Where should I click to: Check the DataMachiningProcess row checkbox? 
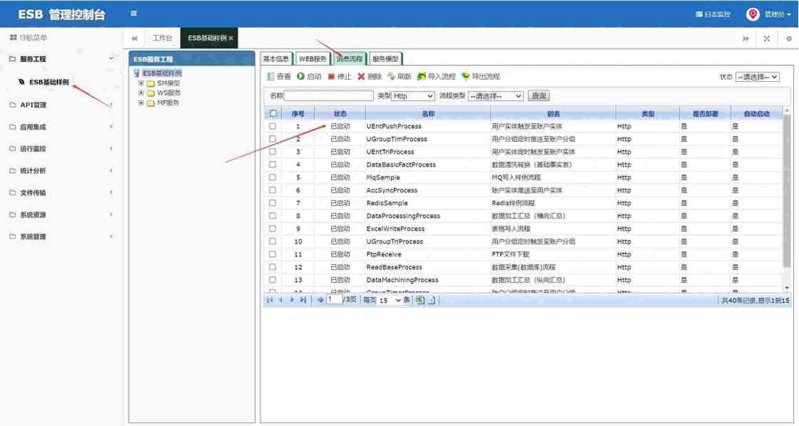(x=273, y=280)
